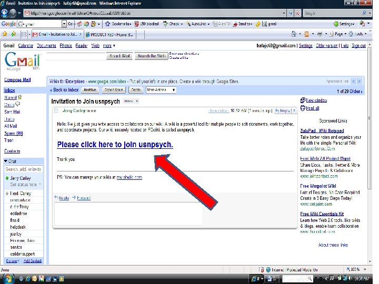Viewport: 379px width, 284px height.
Task: Click the next sponsored link arrow
Action: pos(360,82)
